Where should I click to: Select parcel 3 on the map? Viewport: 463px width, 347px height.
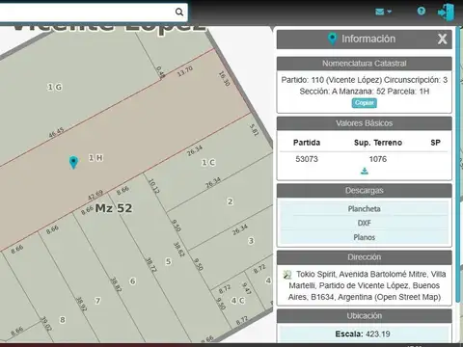tap(251, 241)
